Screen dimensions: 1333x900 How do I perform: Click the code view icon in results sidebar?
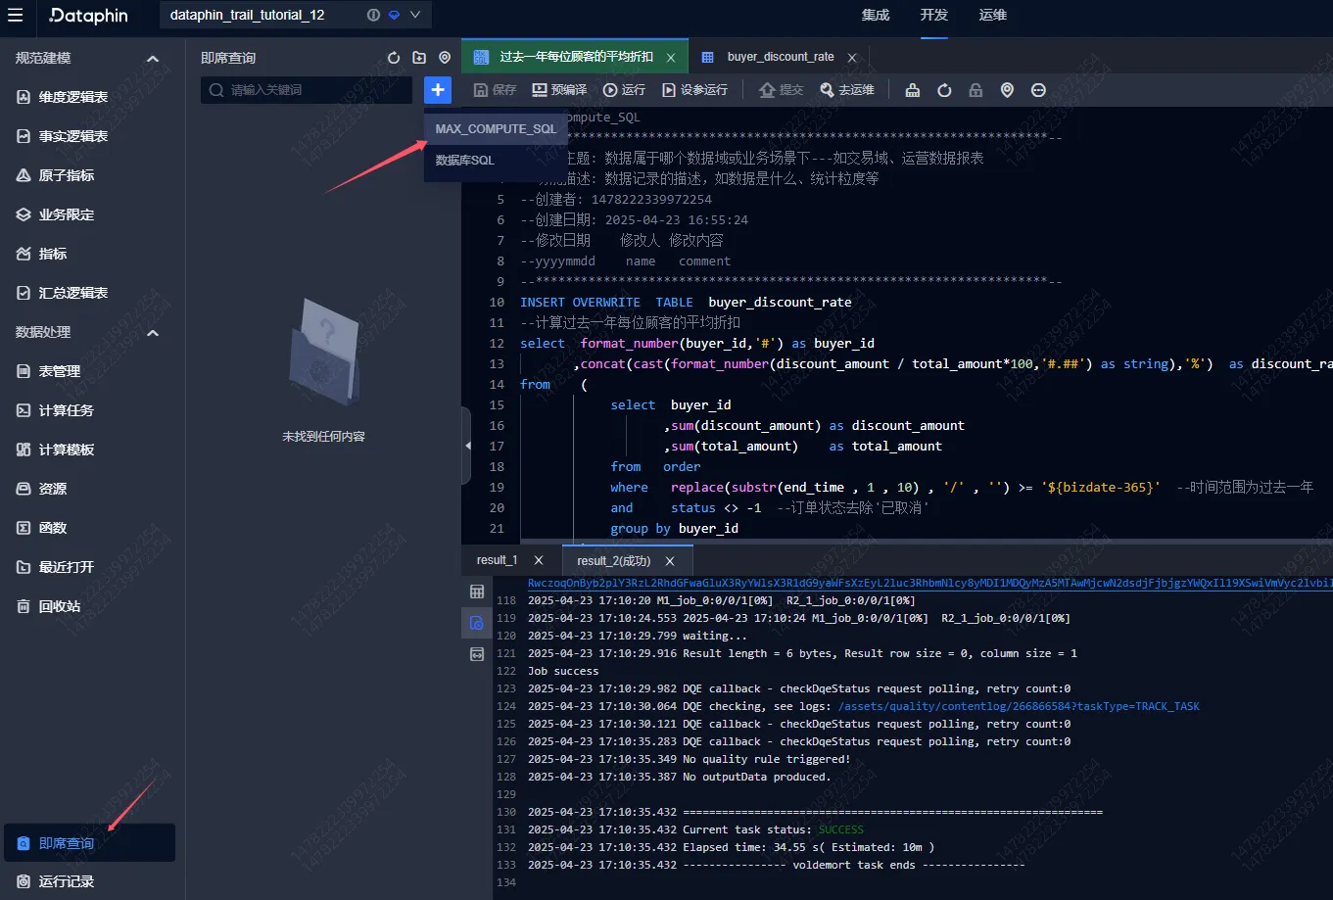[x=477, y=654]
